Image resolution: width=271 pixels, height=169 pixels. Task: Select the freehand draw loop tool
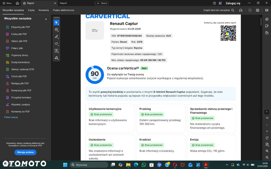click(x=56, y=44)
